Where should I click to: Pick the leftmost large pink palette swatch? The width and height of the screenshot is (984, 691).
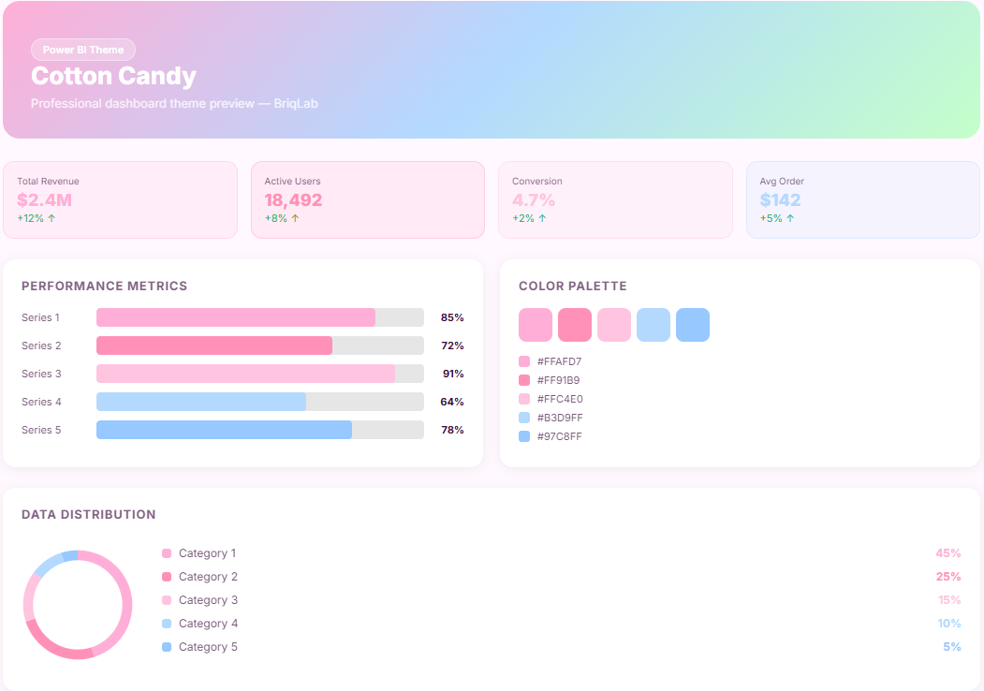536,325
